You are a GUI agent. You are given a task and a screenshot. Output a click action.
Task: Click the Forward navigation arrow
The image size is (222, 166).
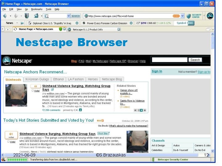point(16,16)
